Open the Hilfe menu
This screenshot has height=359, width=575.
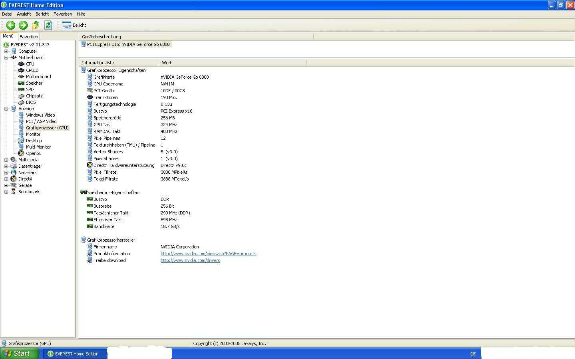click(81, 14)
